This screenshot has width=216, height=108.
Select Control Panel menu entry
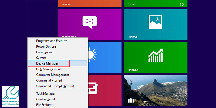click(45, 99)
